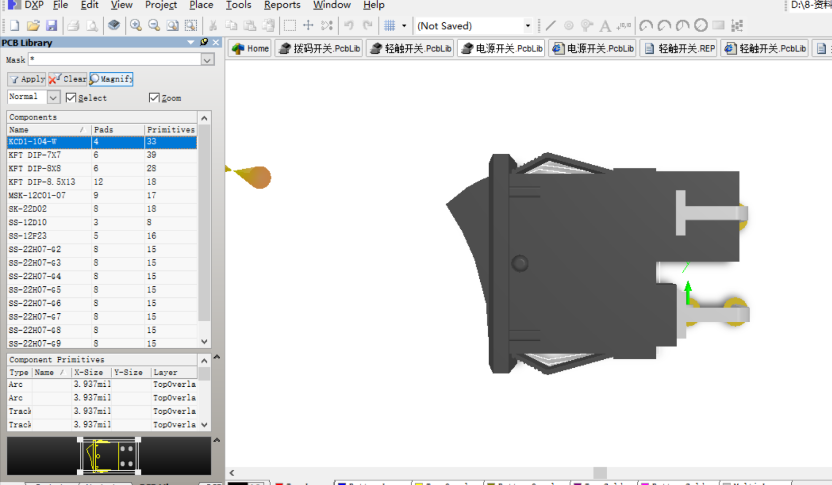Select inside area with dashed rectangle tool
The width and height of the screenshot is (832, 485).
tap(289, 25)
